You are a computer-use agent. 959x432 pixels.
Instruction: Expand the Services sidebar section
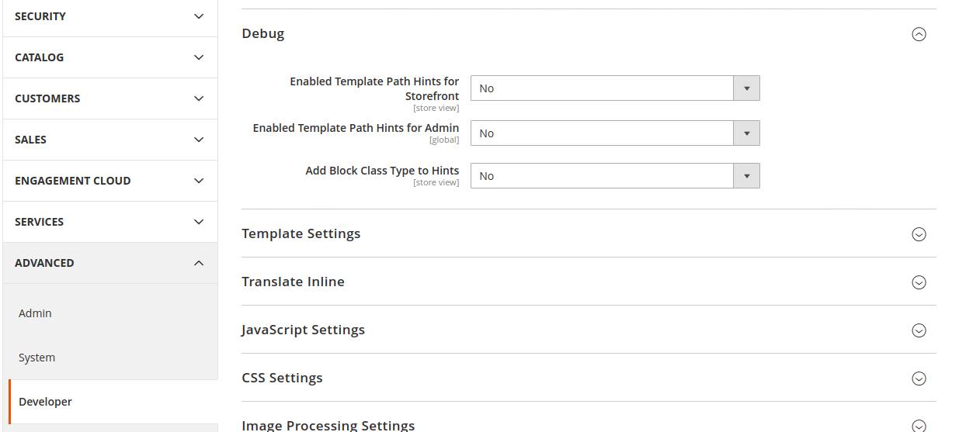point(110,222)
